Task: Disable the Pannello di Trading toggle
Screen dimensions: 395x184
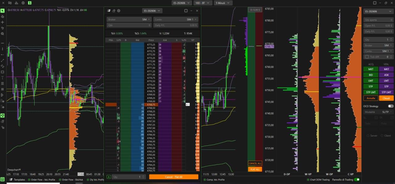Action: (357, 179)
